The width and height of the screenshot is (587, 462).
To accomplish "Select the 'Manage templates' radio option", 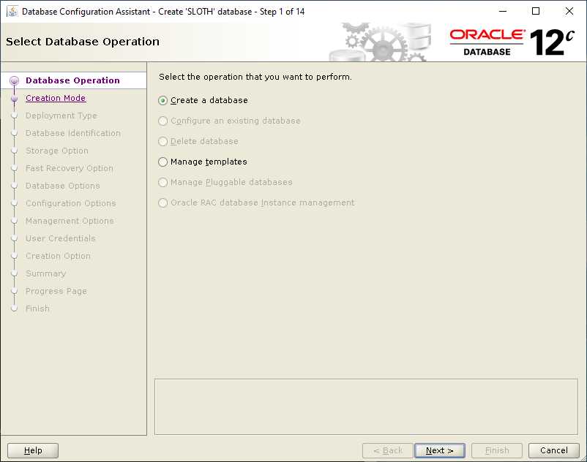I will click(162, 162).
